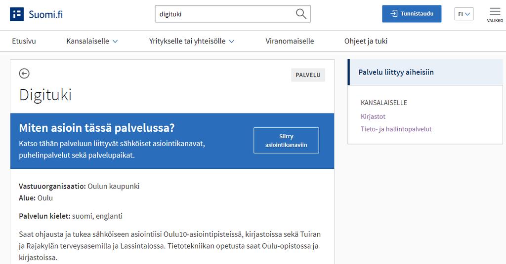Click the magnifying glass search icon
The width and height of the screenshot is (506, 264).
pos(301,14)
